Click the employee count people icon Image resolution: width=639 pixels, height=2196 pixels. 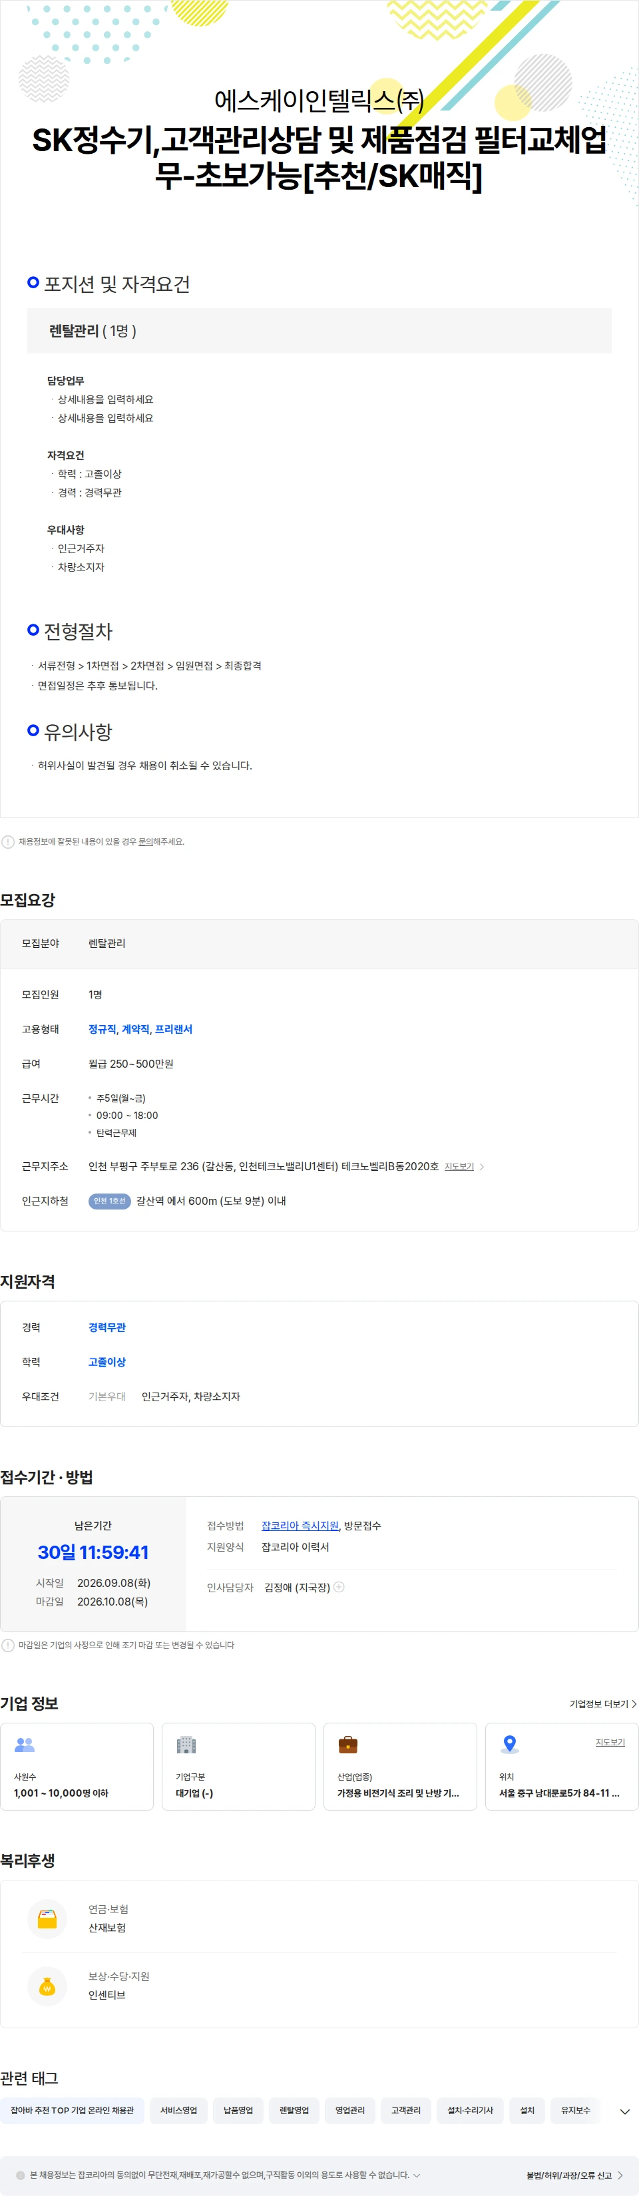(25, 1744)
